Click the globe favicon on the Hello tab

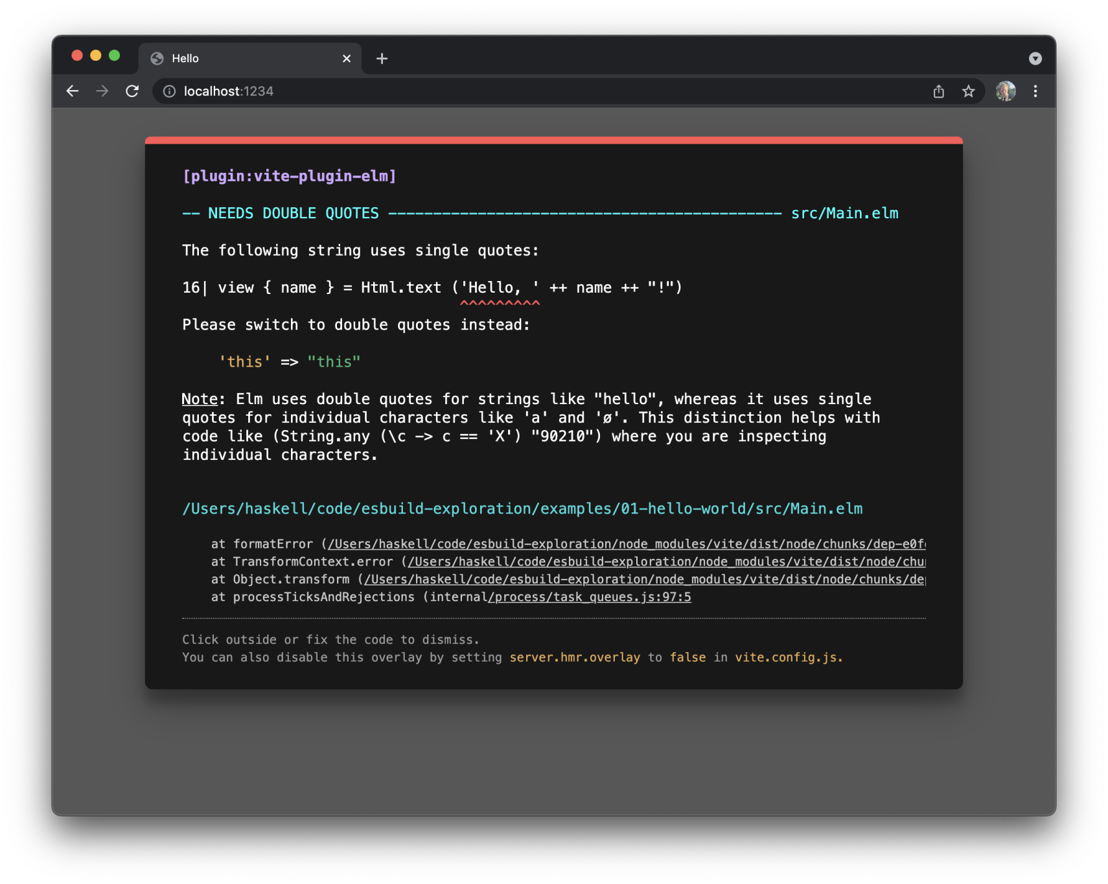[x=156, y=58]
